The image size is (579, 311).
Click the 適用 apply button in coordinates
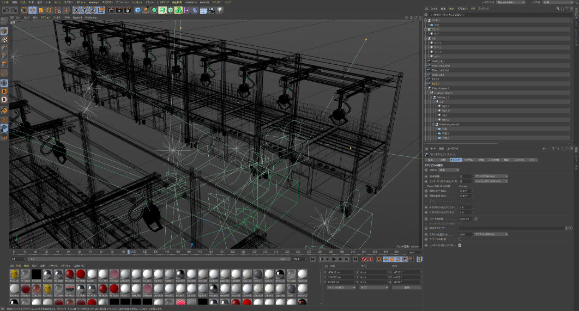click(x=406, y=287)
